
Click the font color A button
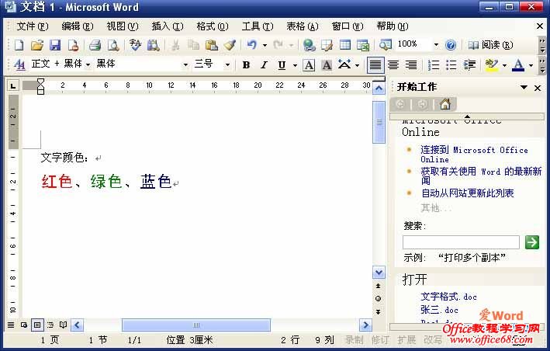(x=518, y=65)
